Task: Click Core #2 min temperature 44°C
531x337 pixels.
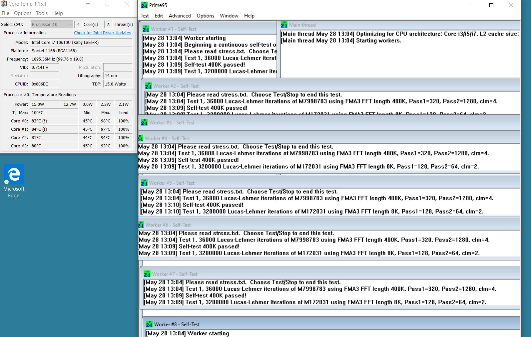Action: tap(88, 138)
